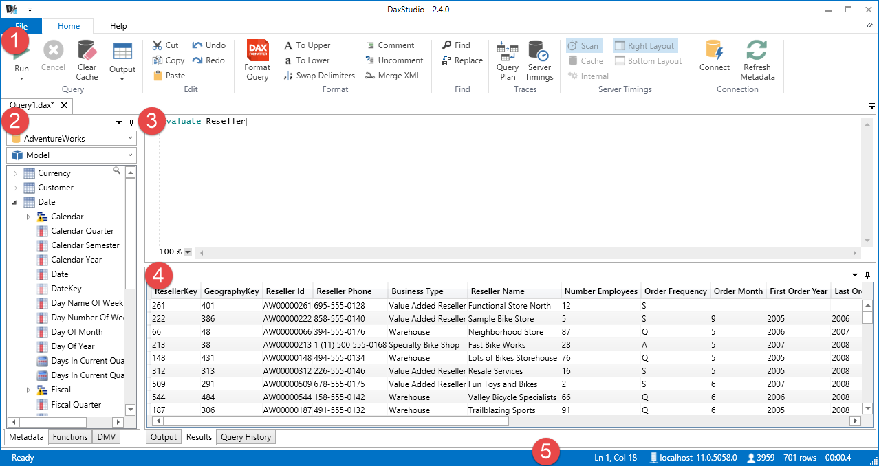
Task: Open the Find tool
Action: pos(456,45)
